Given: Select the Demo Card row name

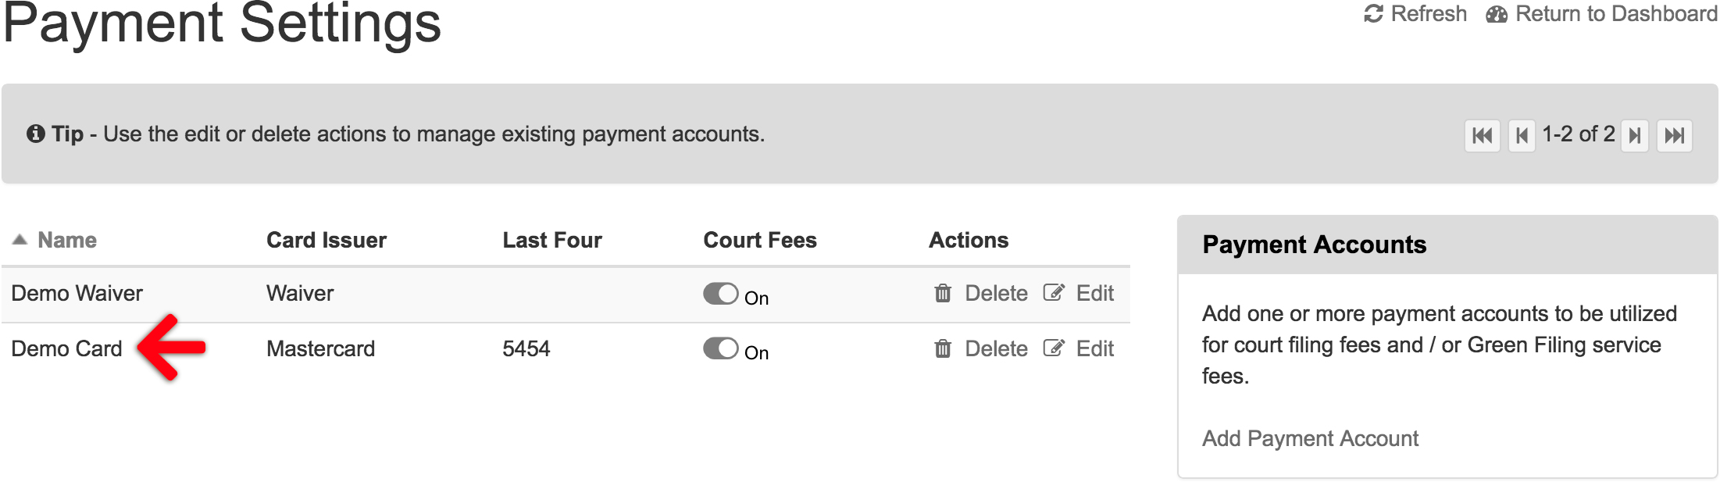Looking at the screenshot, I should tap(66, 348).
